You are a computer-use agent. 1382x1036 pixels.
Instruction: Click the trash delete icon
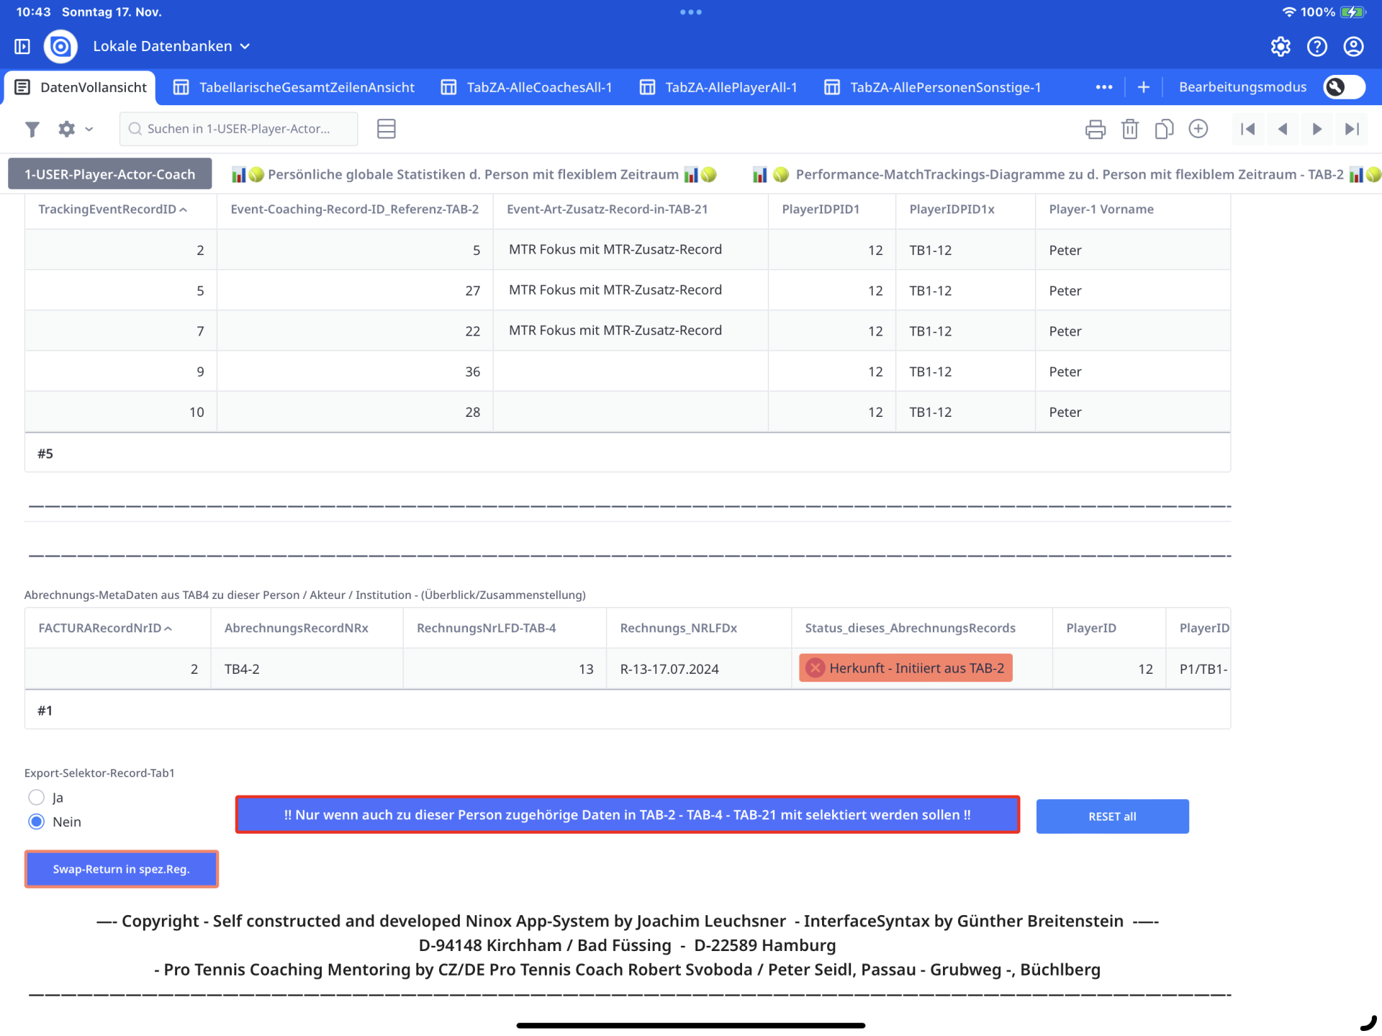pos(1129,129)
